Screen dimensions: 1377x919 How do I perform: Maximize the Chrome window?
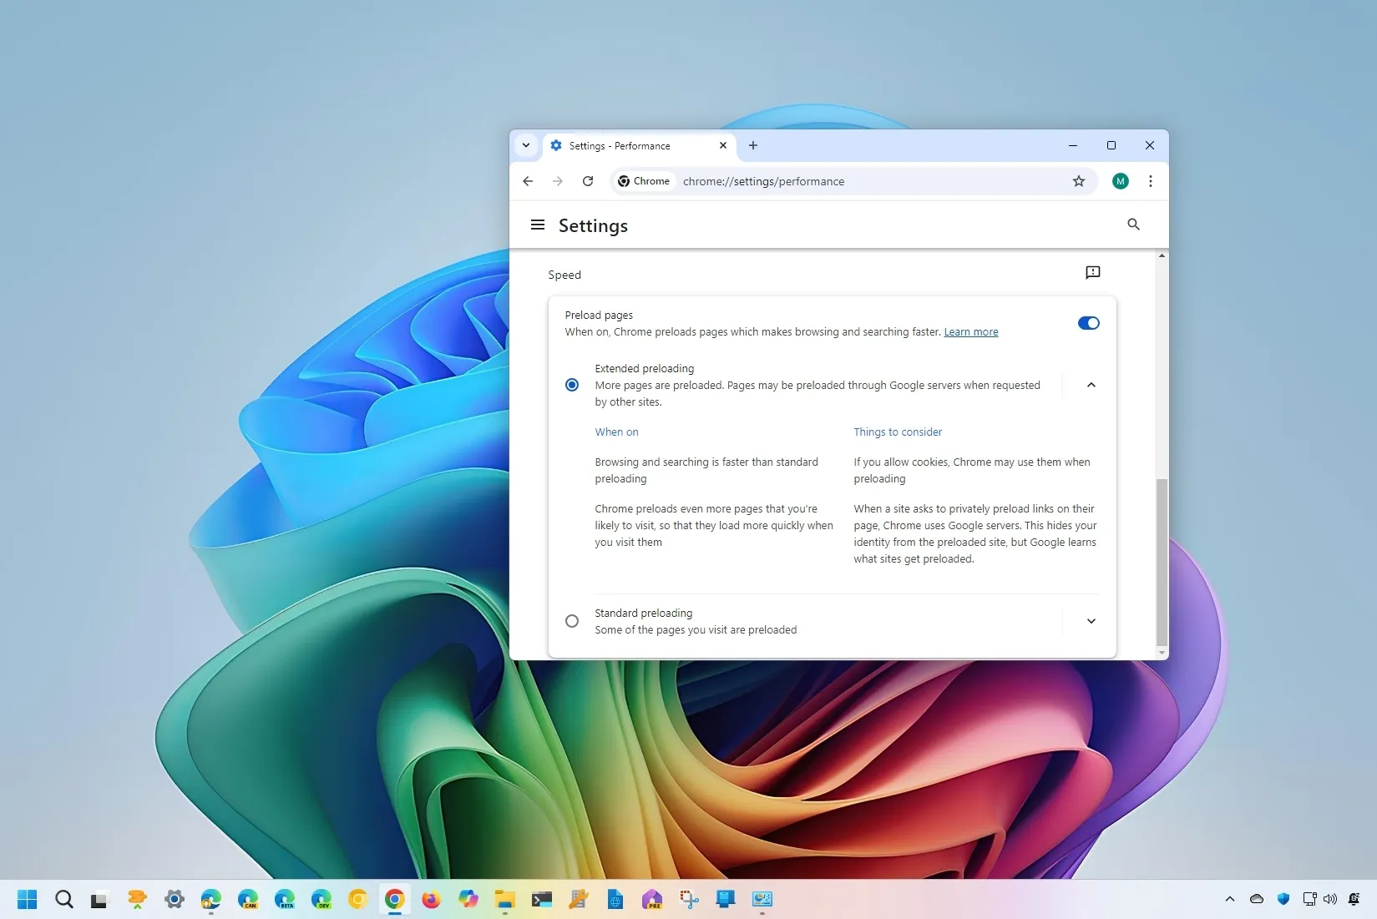click(x=1111, y=145)
